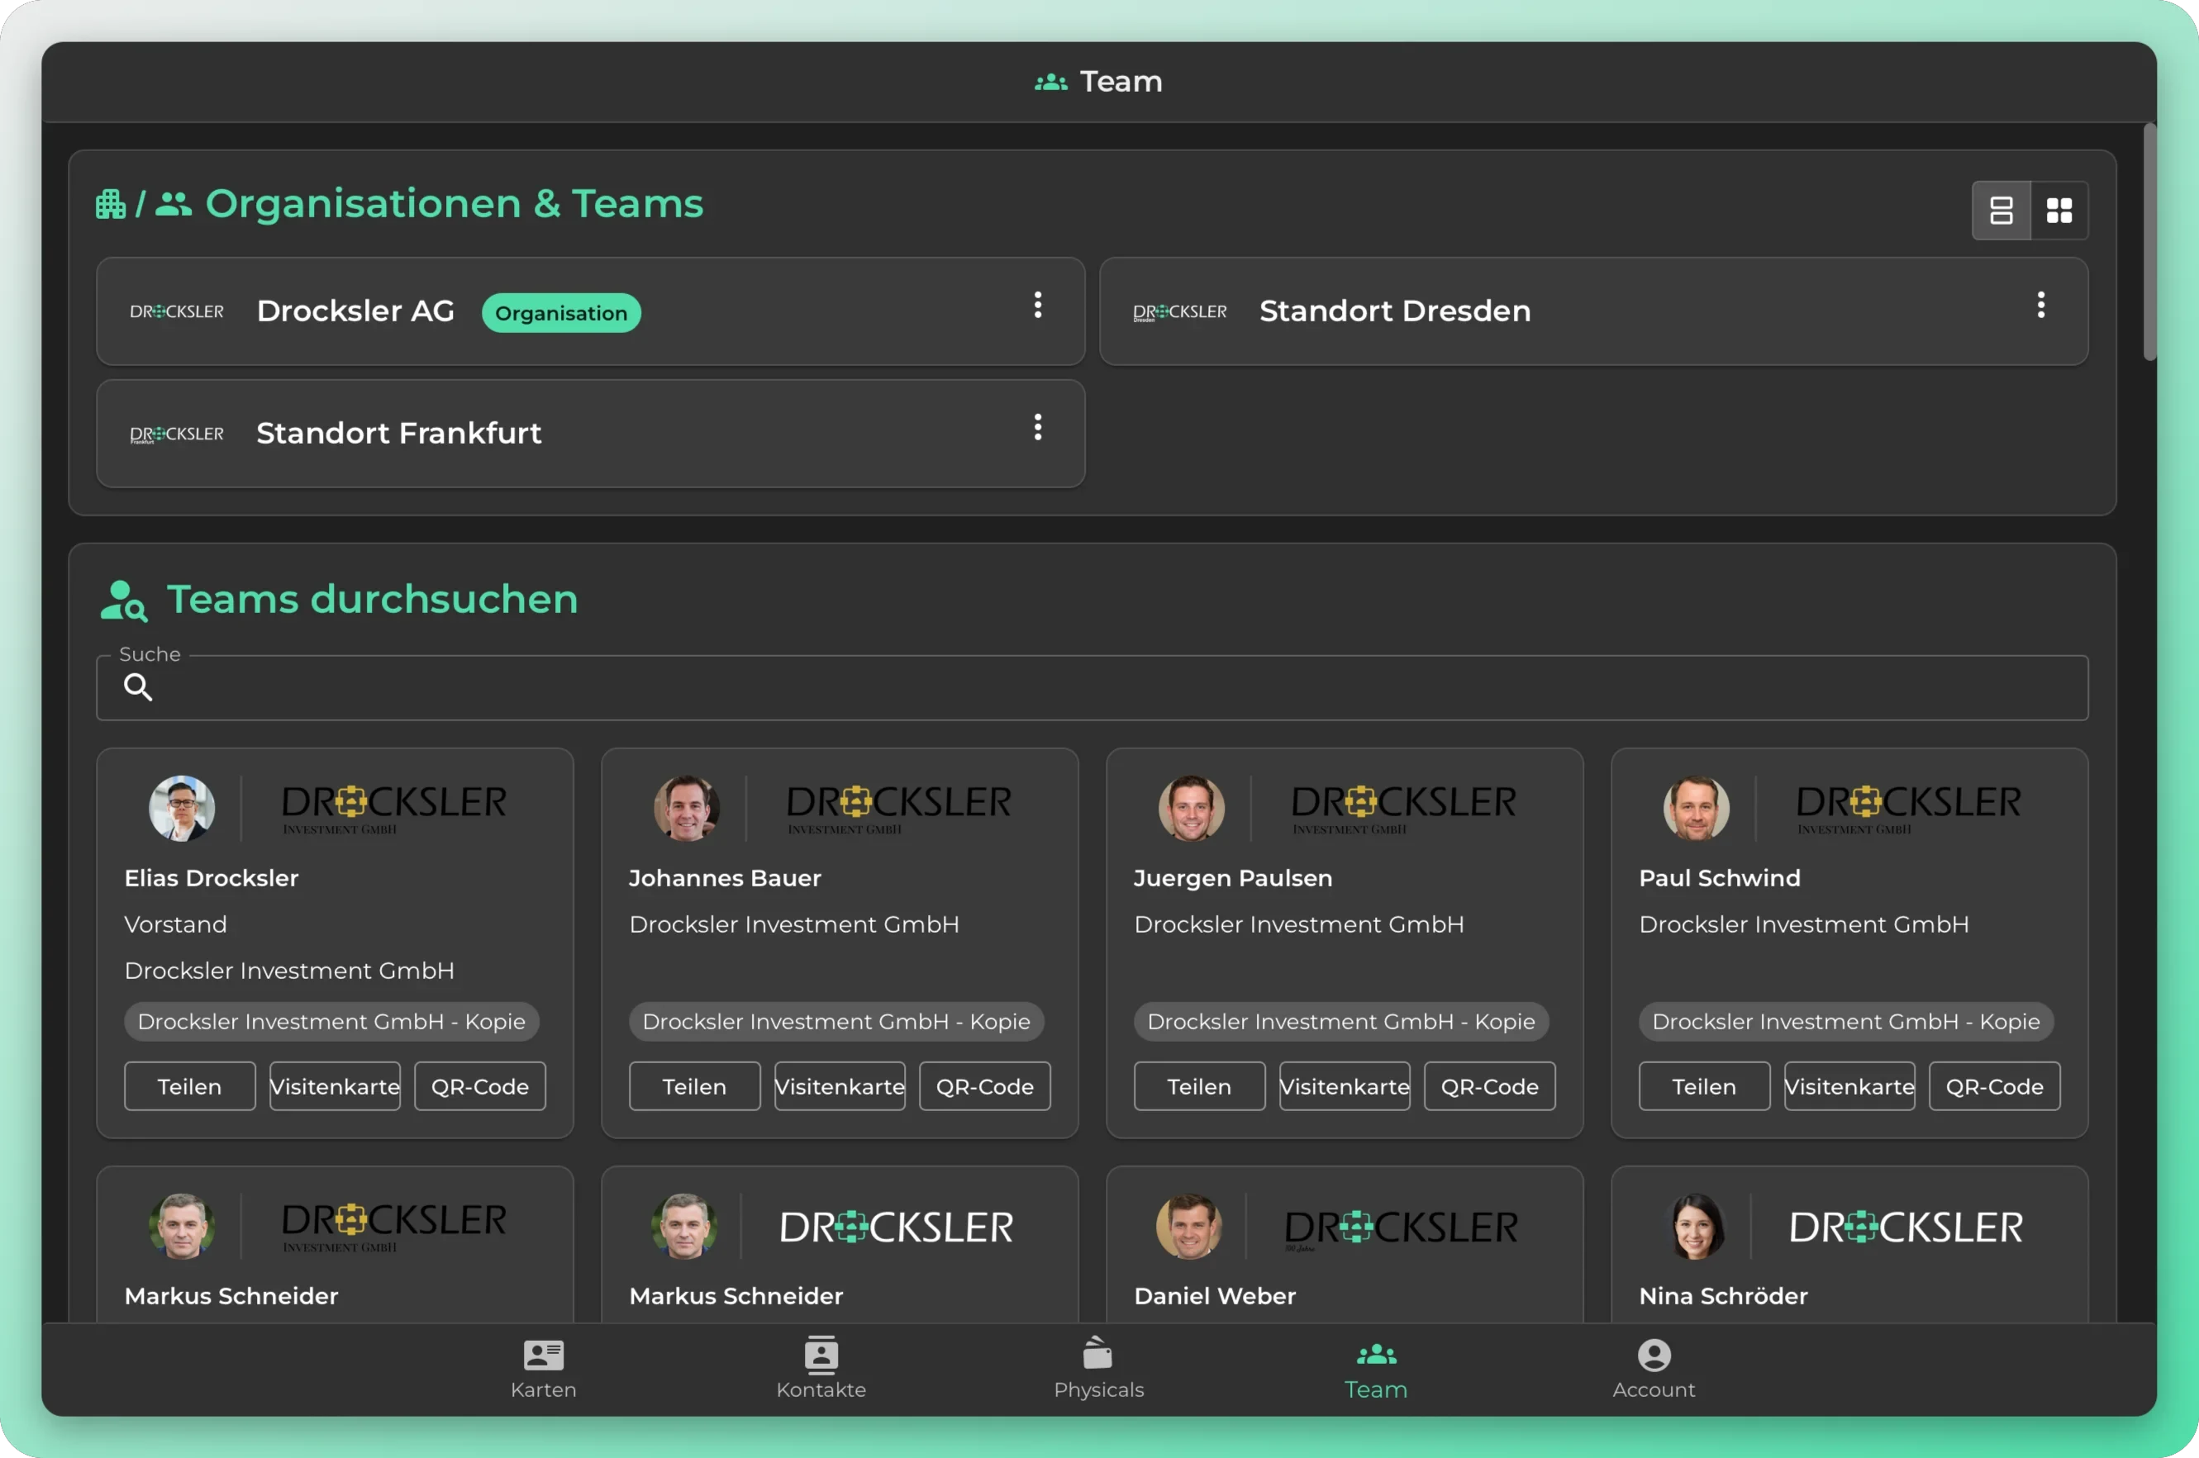
Task: Open Physicals tab
Action: (x=1098, y=1369)
